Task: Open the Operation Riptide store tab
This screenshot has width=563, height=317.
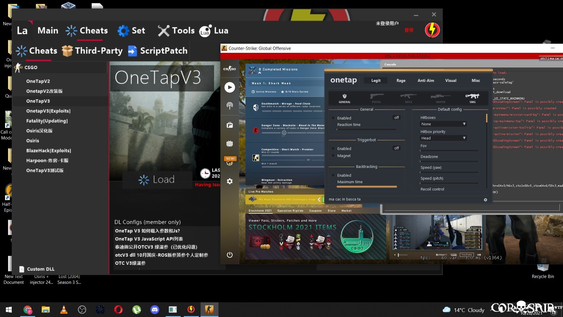Action: (x=290, y=211)
